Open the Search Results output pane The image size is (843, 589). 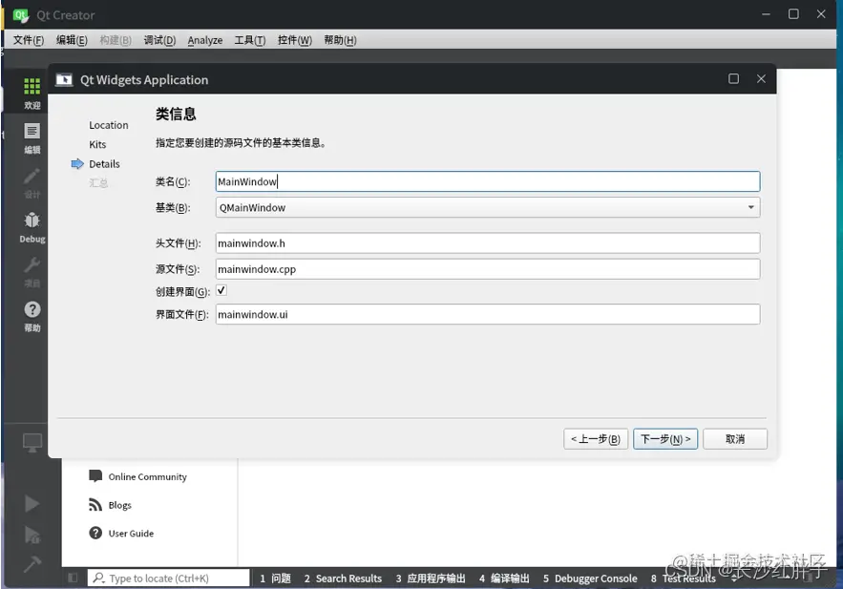click(x=343, y=578)
